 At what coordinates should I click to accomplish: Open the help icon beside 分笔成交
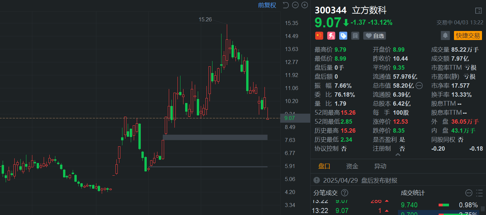pos(345,193)
